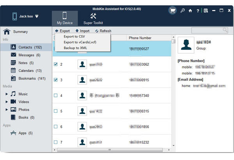Select phone number ending 1856
Viewport: 234px width, 160px height.
(139, 127)
